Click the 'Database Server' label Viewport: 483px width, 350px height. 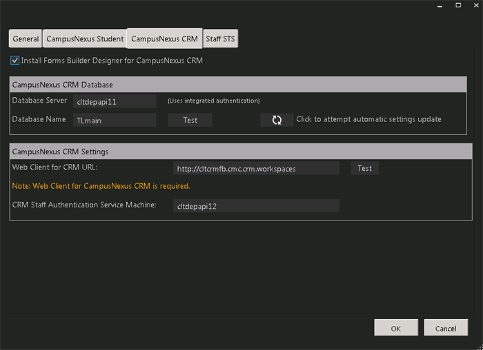click(39, 101)
